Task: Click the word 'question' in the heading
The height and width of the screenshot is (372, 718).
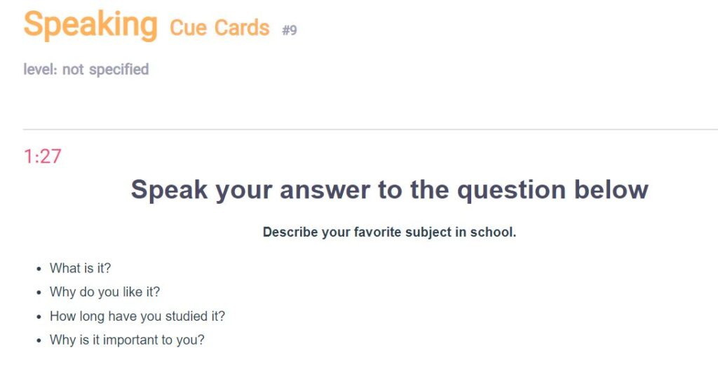Action: coord(511,191)
